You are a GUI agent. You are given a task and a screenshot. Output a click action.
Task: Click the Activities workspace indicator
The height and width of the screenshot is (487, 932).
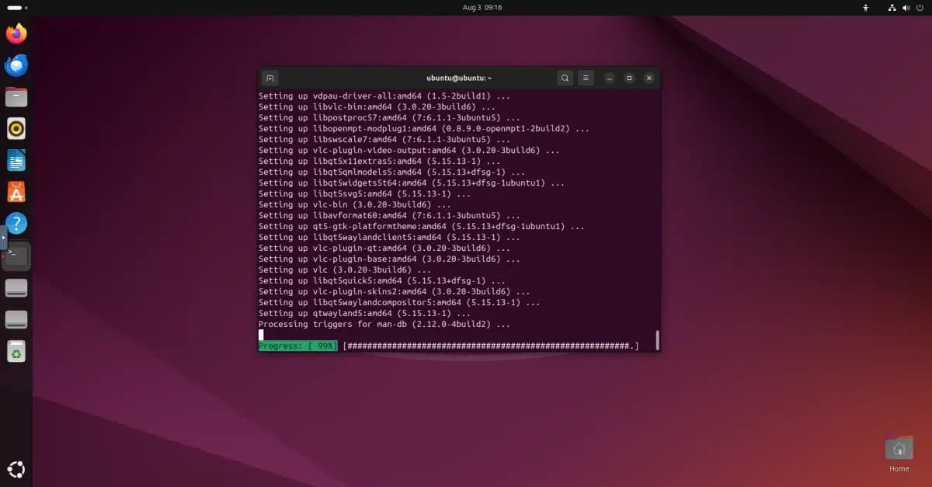click(x=17, y=7)
